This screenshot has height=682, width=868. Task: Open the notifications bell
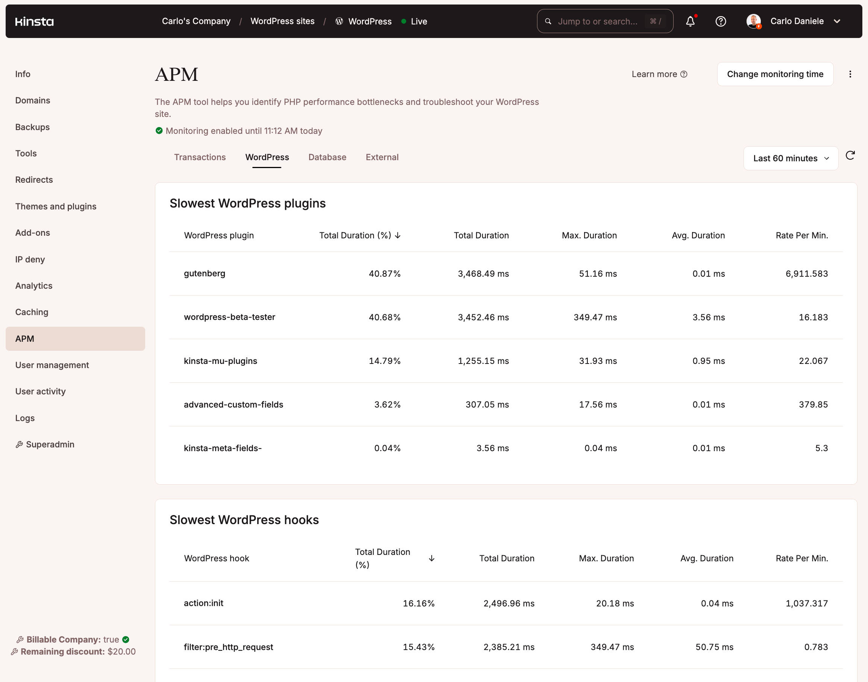click(x=690, y=21)
